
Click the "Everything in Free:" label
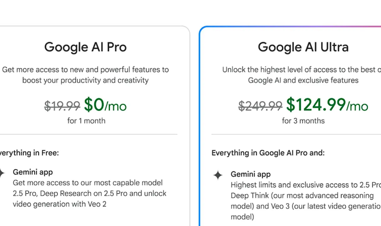pos(29,153)
